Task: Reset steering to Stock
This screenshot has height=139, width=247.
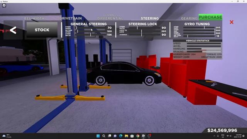Action: [42, 30]
